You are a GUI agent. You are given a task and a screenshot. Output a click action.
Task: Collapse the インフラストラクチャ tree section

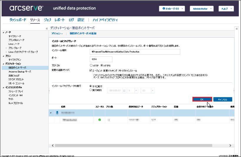tap(3, 87)
